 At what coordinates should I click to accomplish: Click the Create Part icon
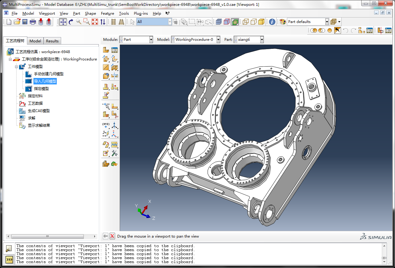106,50
